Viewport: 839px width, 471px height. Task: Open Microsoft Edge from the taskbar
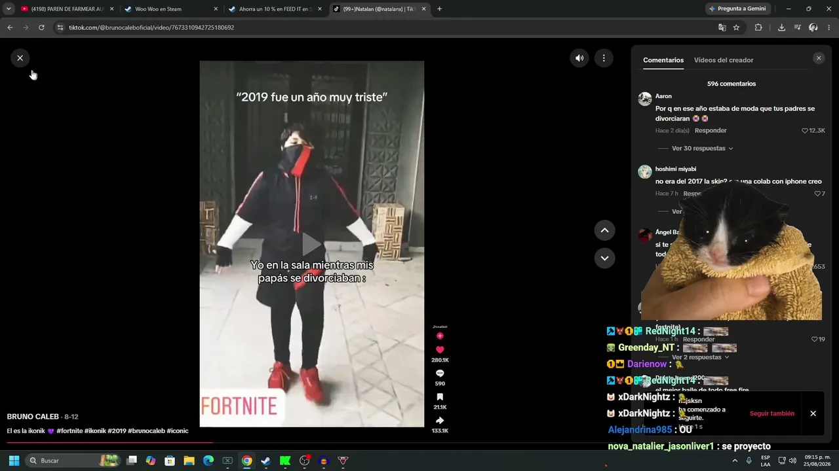[208, 461]
